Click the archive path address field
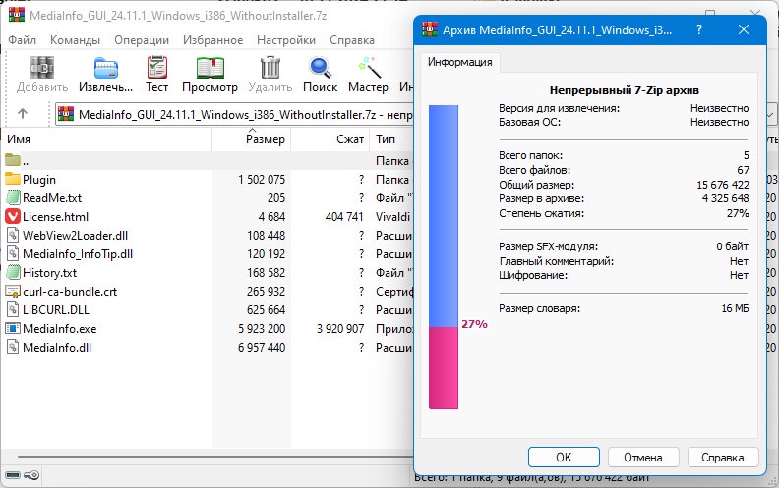Screen dimensions: 779x488 click(234, 115)
